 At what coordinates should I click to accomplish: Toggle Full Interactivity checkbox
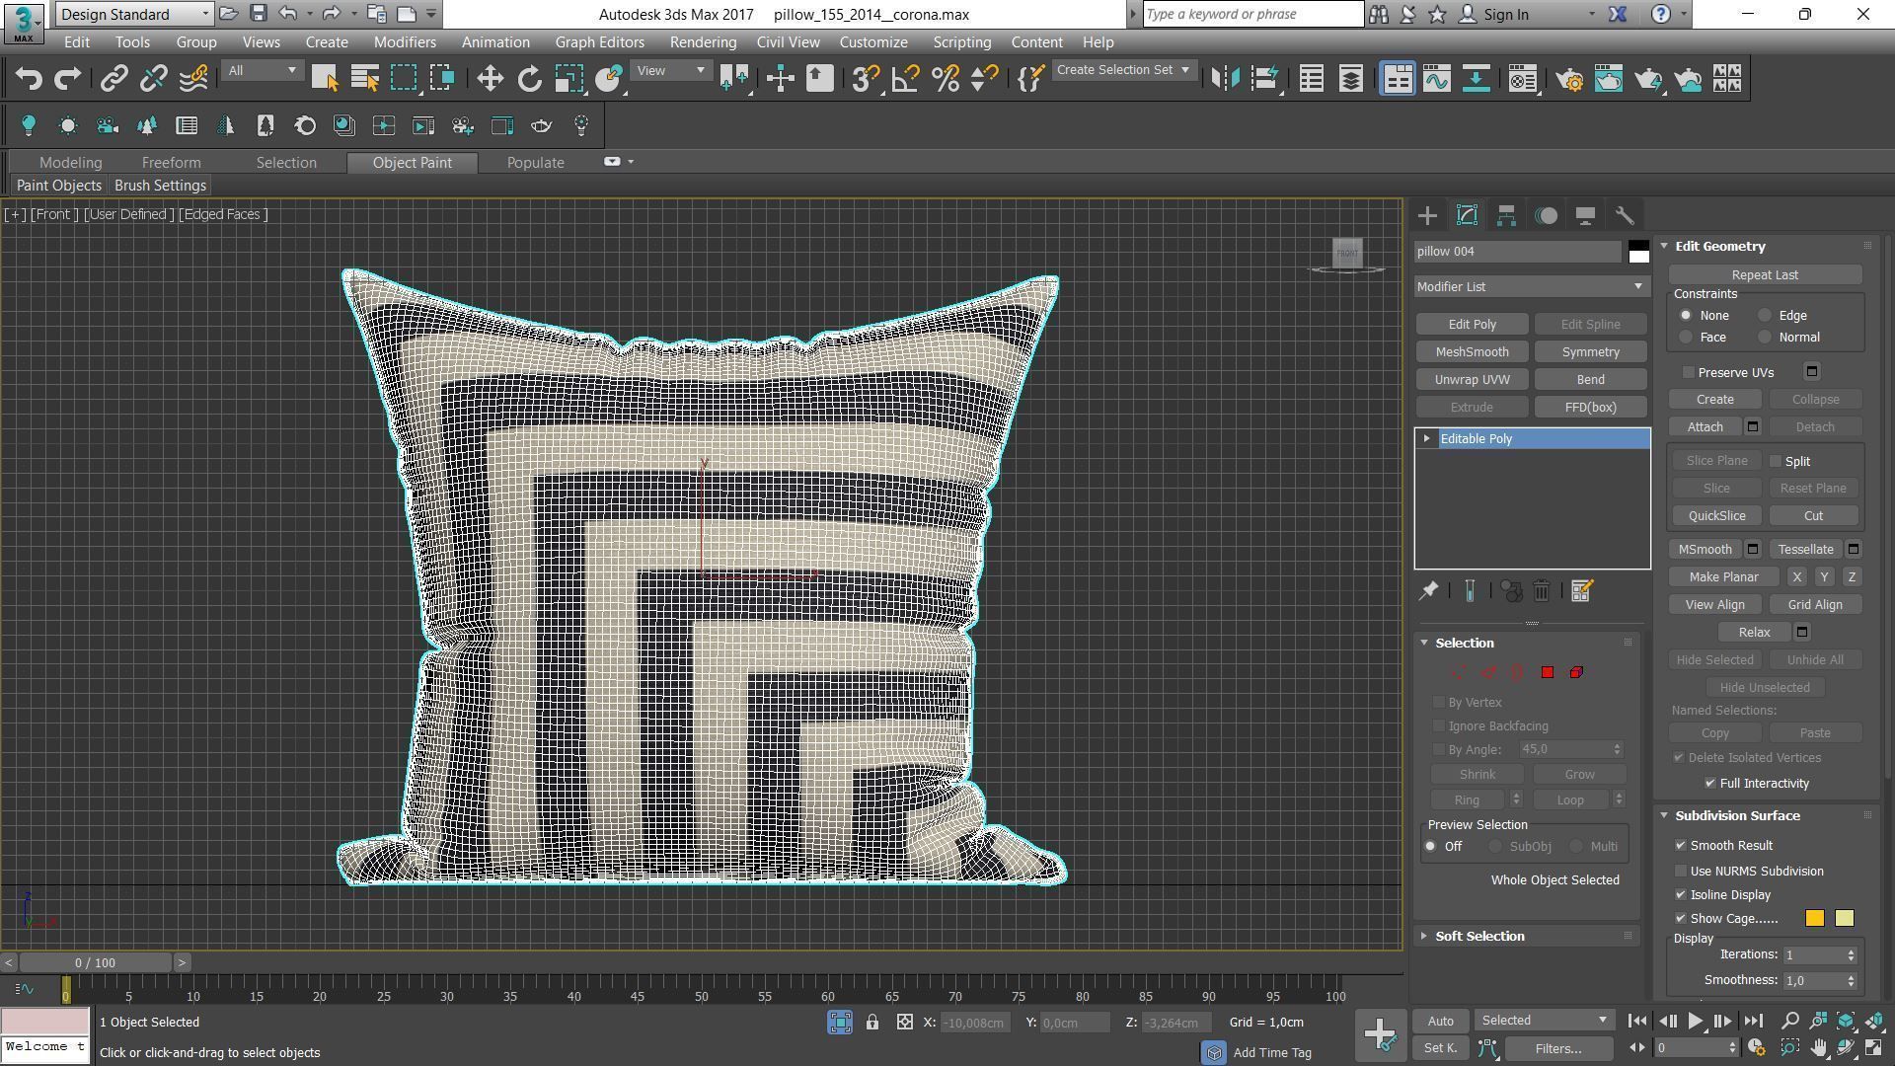(1710, 783)
